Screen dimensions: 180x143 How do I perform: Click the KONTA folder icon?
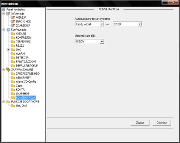pyautogui.click(x=13, y=90)
